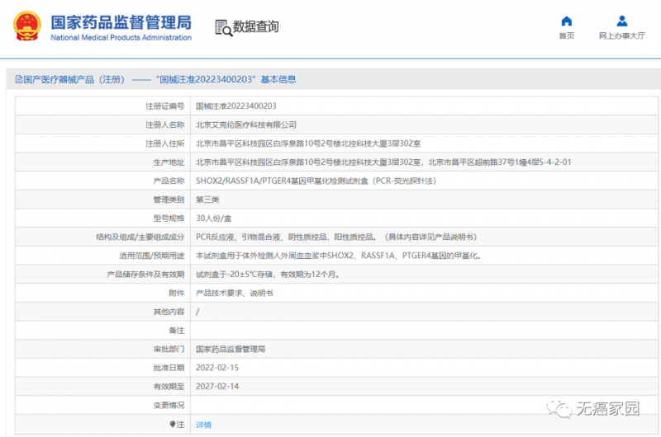This screenshot has height=437, width=661.
Task: Select registrant name 北京艾克伦医疗科技有限公司
Action: 245,125
